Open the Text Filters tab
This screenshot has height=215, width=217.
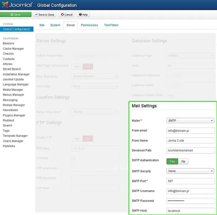111,25
